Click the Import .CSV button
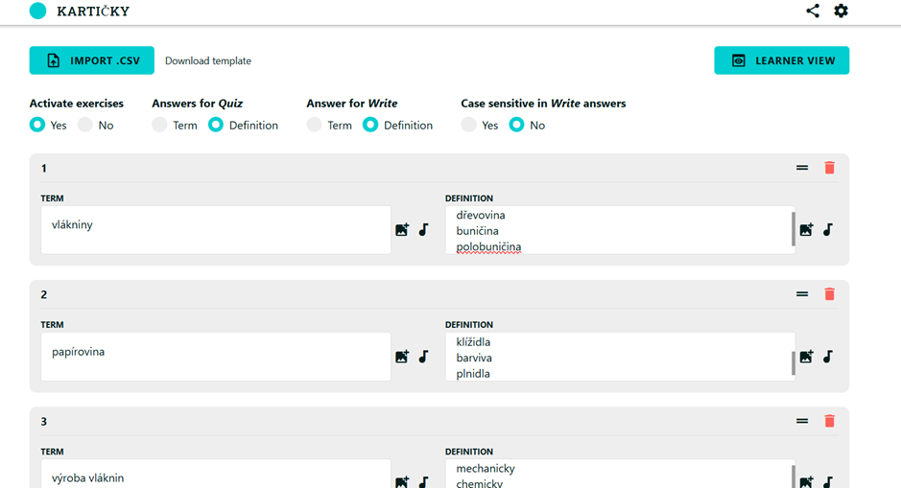 click(92, 60)
